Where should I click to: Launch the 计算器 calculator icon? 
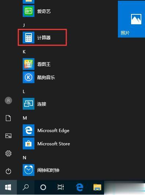(29, 38)
